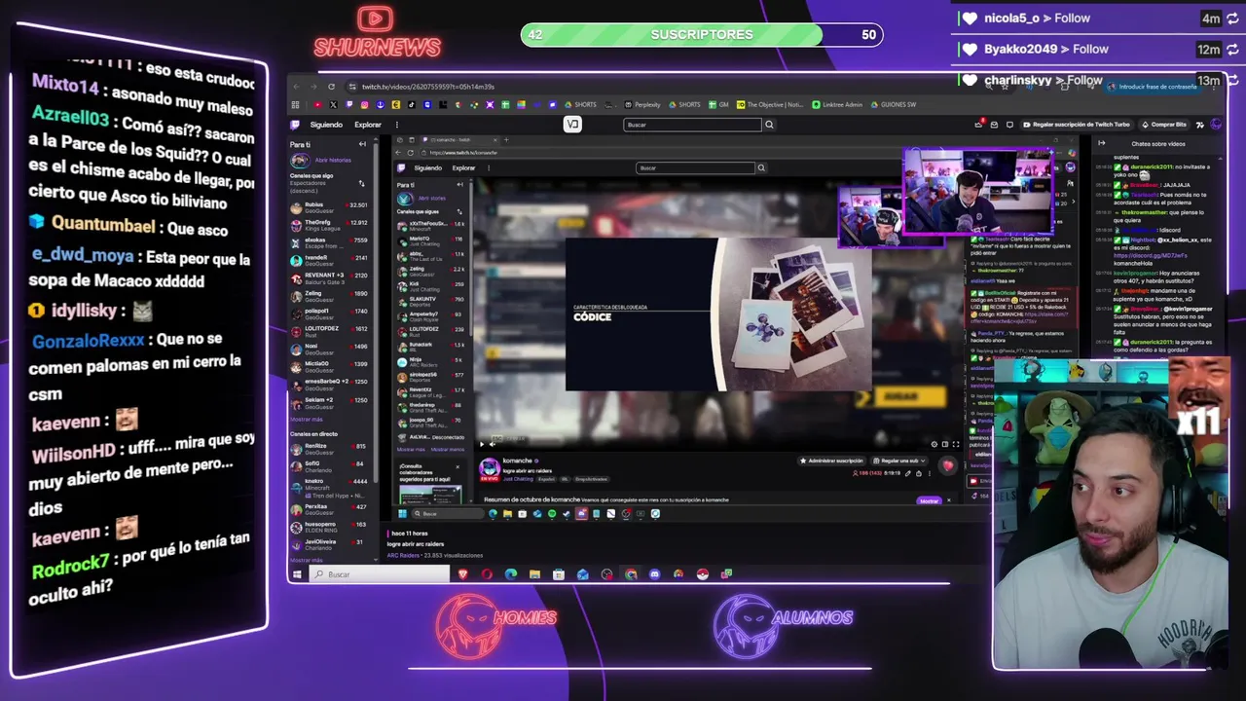The width and height of the screenshot is (1246, 701).
Task: Open nested video player settings gear
Action: pos(934,444)
